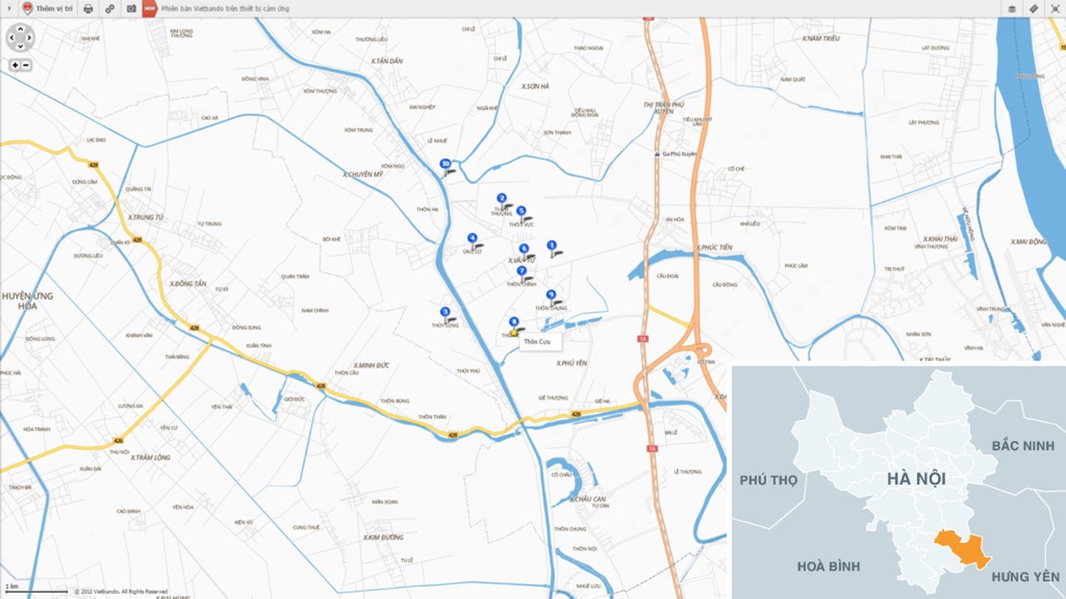1066x599 pixels.
Task: Click THỊ TRẤN PHÚ XUYÊN map label
Action: tap(663, 108)
